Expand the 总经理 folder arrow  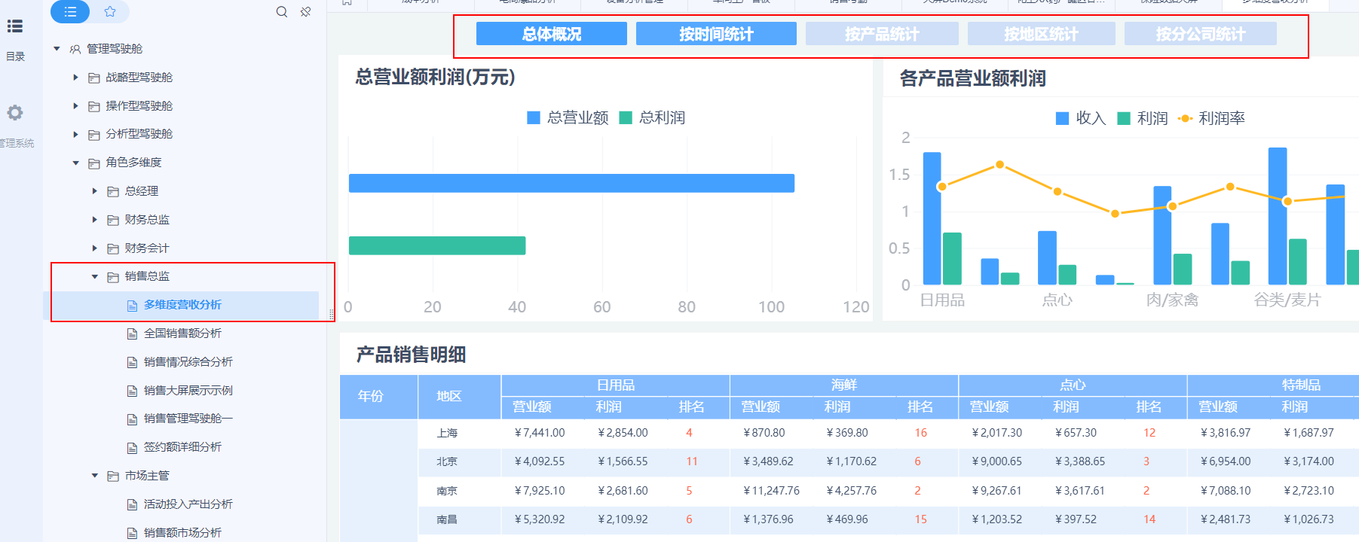click(94, 191)
